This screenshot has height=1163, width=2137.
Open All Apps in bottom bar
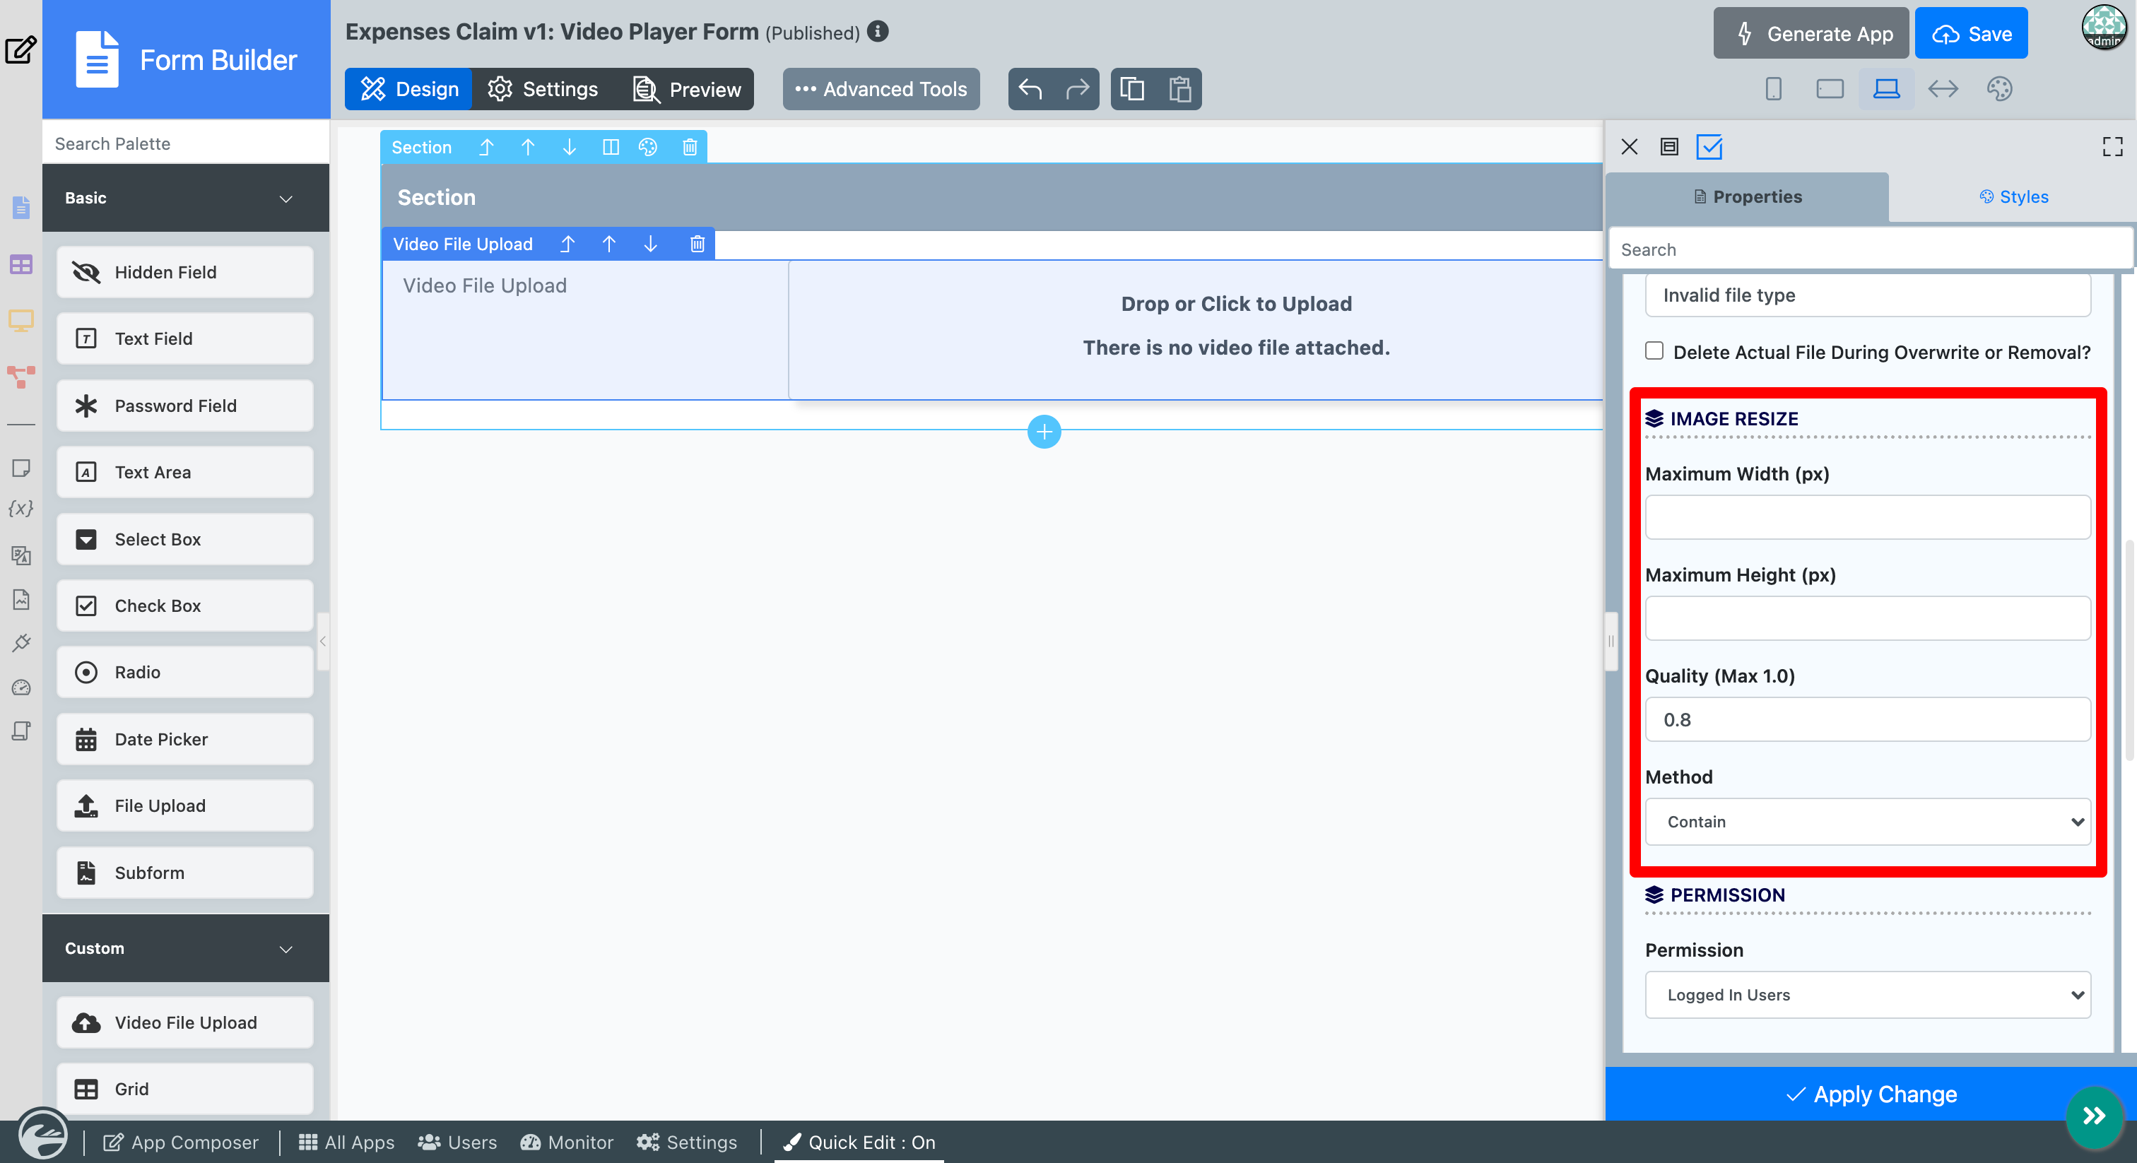[347, 1143]
